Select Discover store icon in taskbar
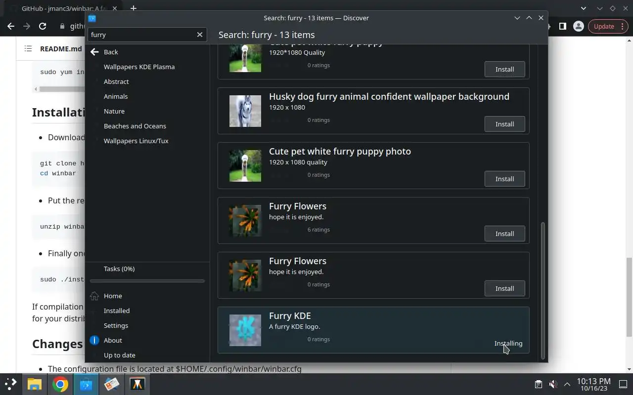633x395 pixels. click(86, 384)
